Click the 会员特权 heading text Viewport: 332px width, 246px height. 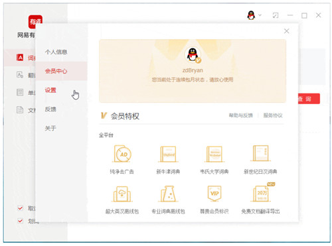point(125,116)
